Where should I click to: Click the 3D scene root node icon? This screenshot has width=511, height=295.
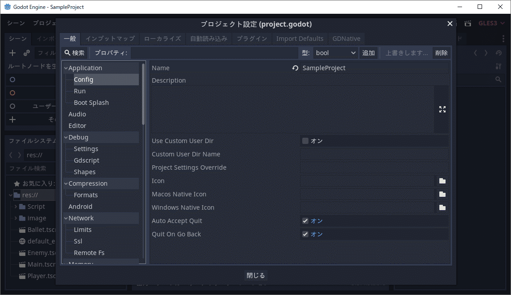pyautogui.click(x=12, y=93)
